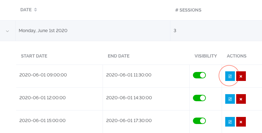Viewport: 262px width, 133px height.
Task: Delete the 12:00:00 session with red X
Action: [x=241, y=99]
